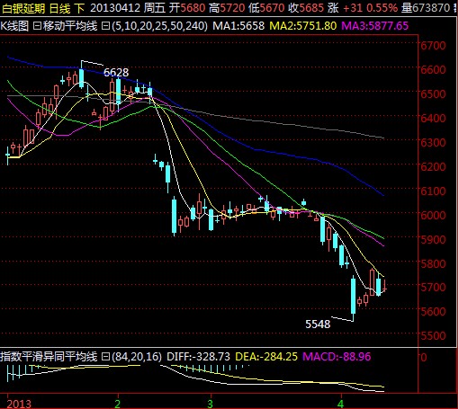This screenshot has height=409, width=459.
Task: Click the 6400 price axis label
Action: point(433,118)
